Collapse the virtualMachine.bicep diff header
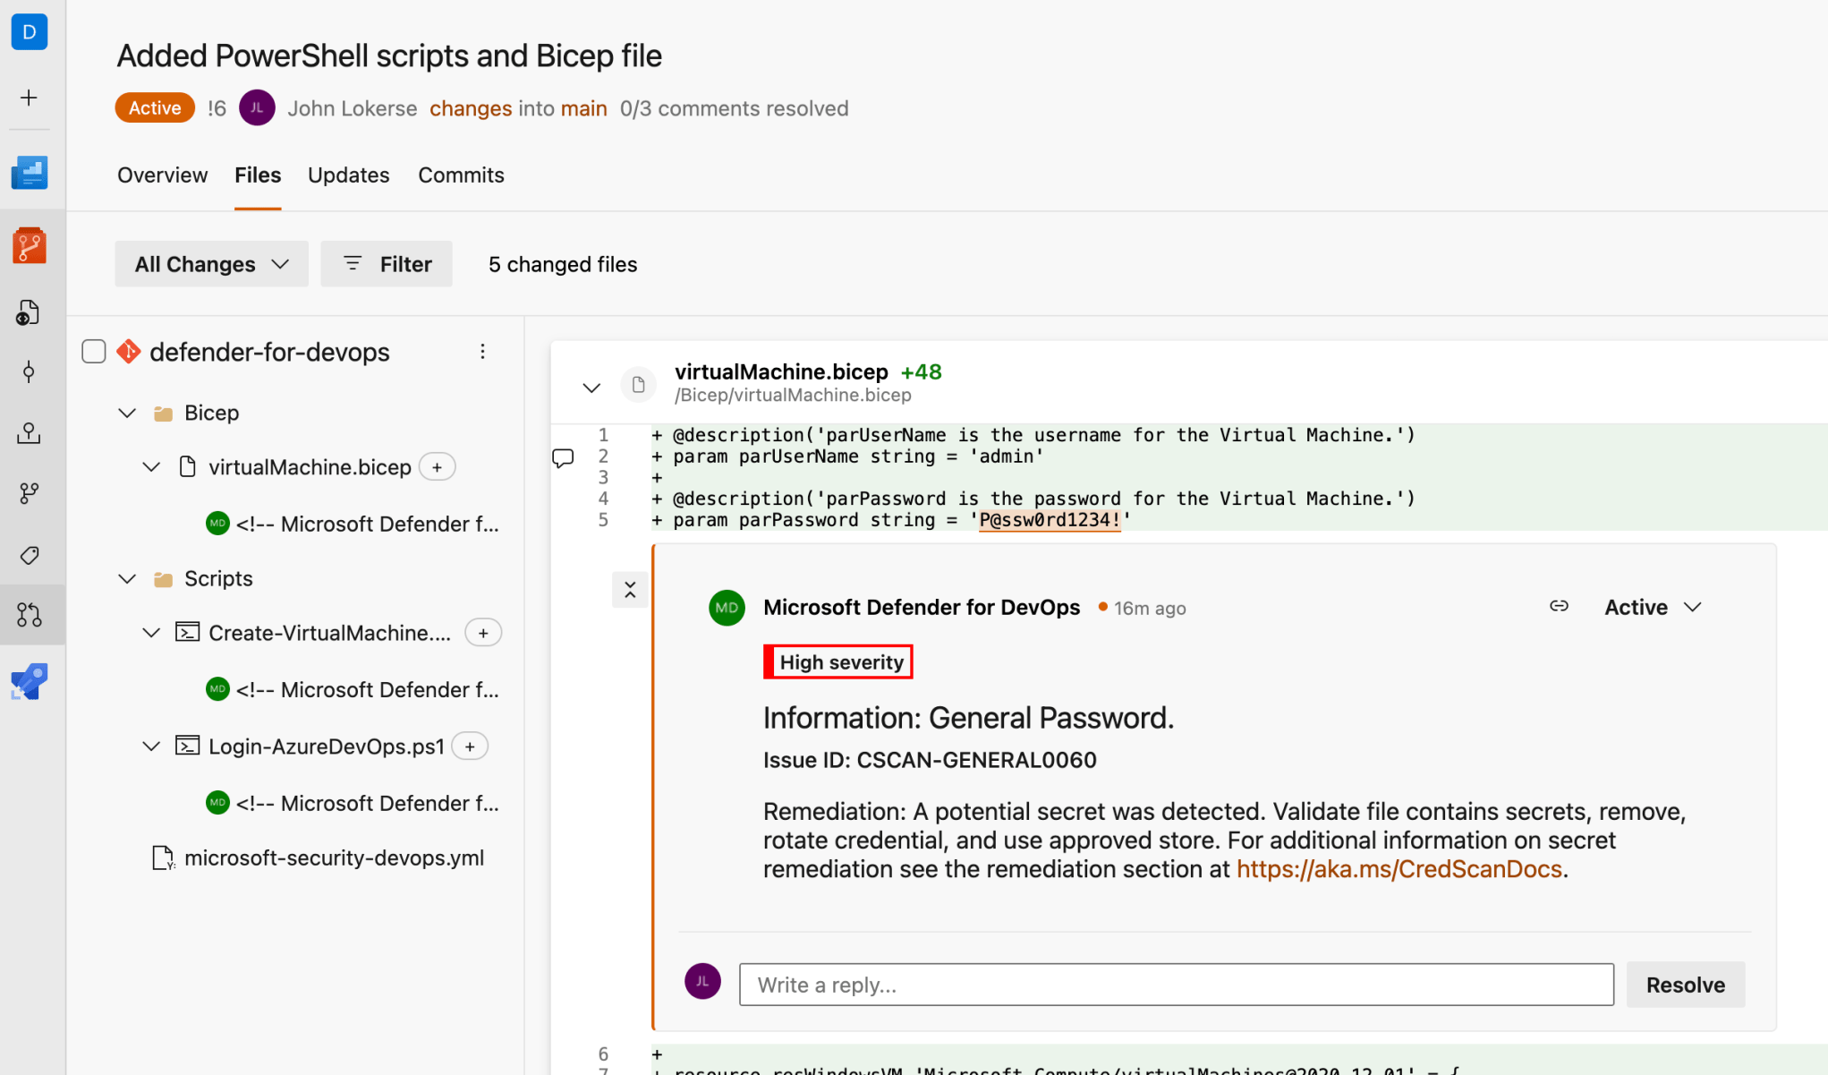1828x1075 pixels. (591, 387)
